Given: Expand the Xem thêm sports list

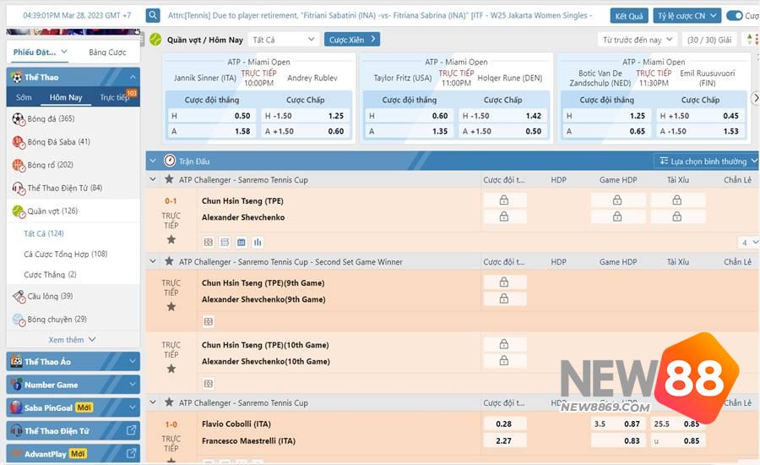Looking at the screenshot, I should [x=73, y=339].
